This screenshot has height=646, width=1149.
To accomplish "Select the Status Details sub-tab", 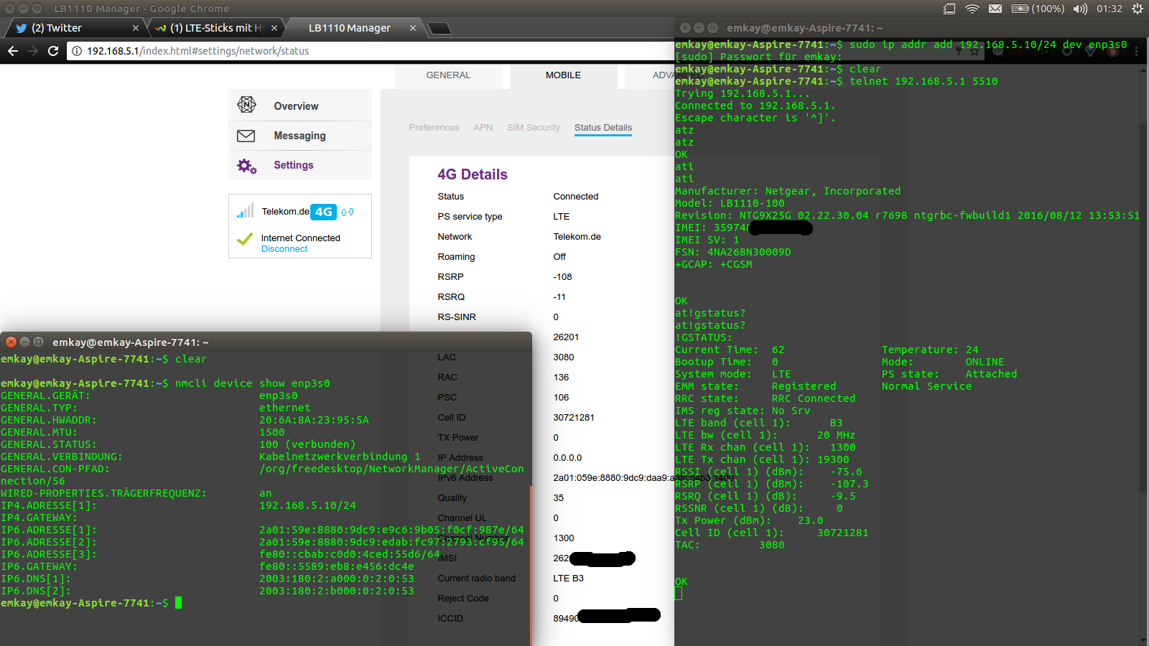I will [x=603, y=128].
